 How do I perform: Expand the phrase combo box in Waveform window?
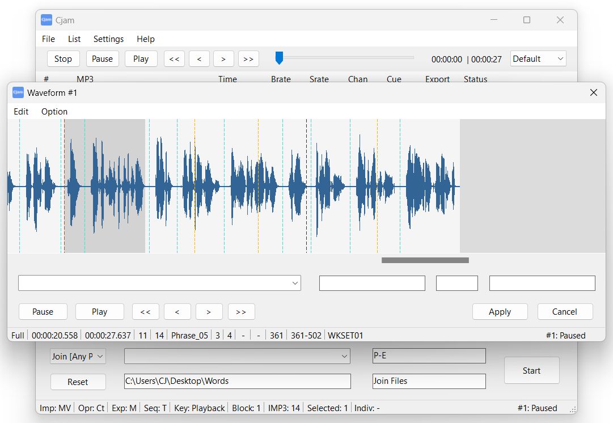click(294, 283)
